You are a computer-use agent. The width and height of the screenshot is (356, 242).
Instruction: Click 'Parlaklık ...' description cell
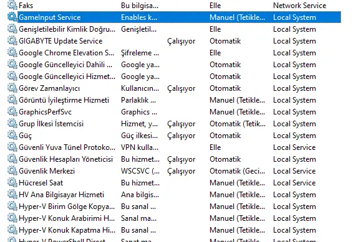(138, 100)
